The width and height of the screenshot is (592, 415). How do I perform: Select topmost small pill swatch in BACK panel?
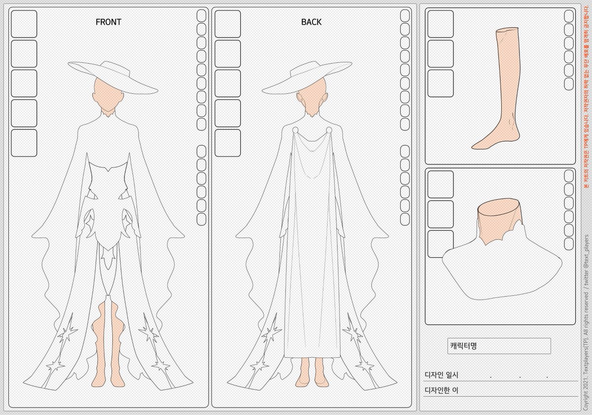(405, 16)
